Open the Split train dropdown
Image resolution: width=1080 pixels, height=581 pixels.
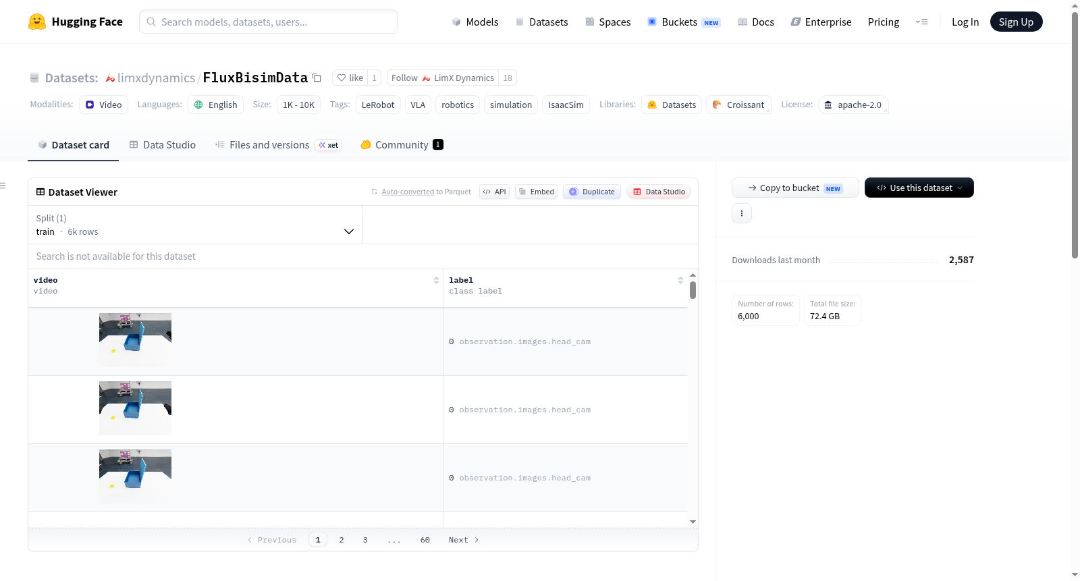coord(195,225)
